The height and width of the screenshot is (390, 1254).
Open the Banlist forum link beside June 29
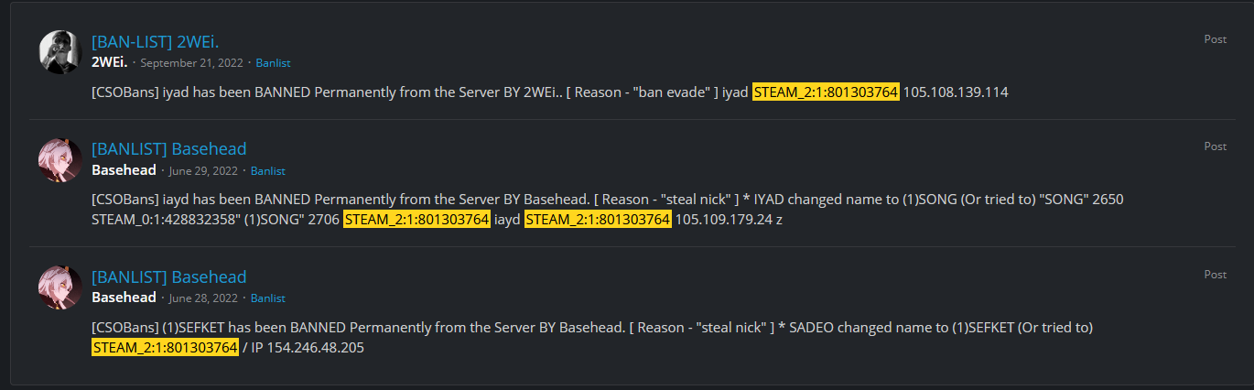pos(268,171)
